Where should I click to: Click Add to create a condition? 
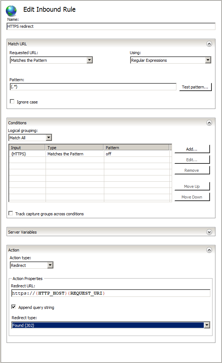[192, 149]
